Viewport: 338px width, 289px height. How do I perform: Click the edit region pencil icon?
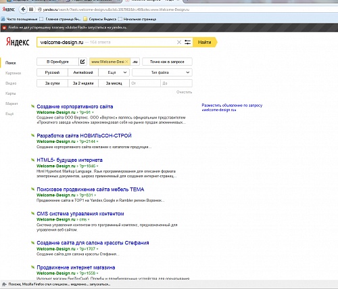pos(82,62)
